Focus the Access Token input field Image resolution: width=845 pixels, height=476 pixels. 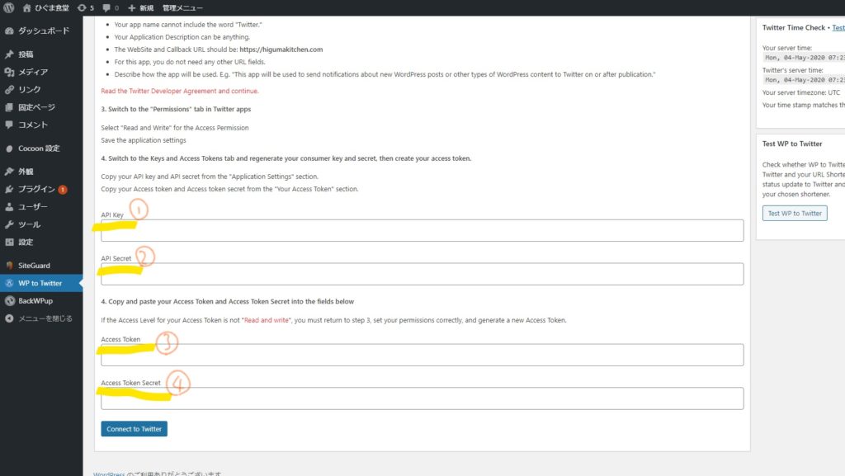click(x=422, y=355)
